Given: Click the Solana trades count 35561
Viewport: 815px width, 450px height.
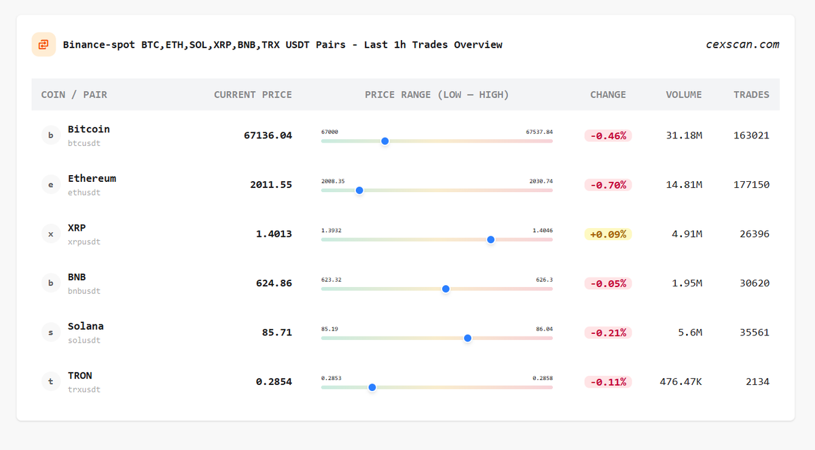Looking at the screenshot, I should [x=755, y=333].
